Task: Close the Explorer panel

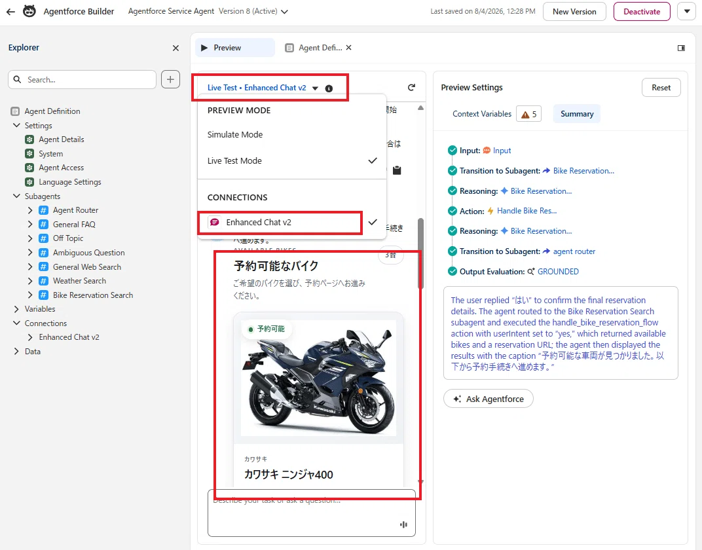Action: 175,48
